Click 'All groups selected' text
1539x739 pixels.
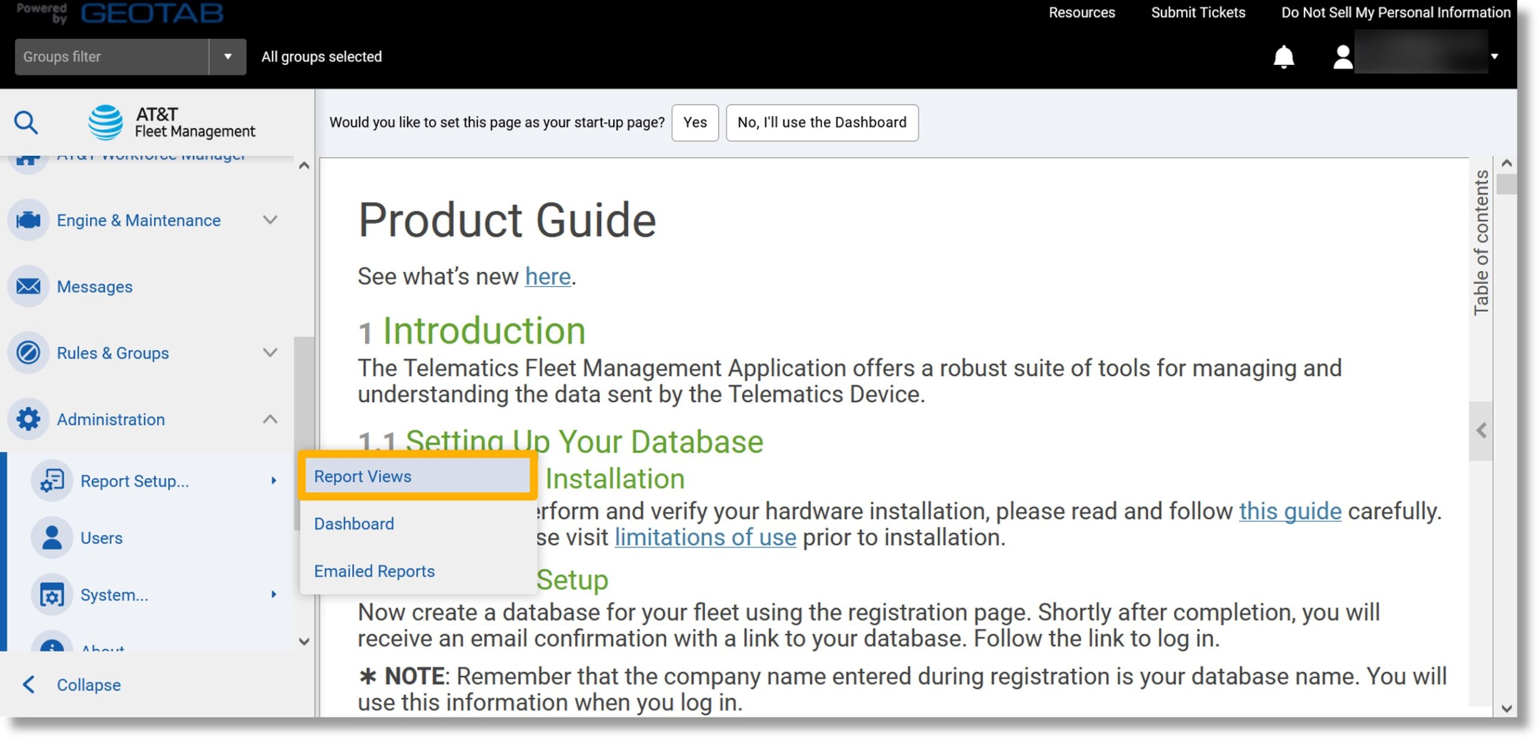pyautogui.click(x=322, y=57)
